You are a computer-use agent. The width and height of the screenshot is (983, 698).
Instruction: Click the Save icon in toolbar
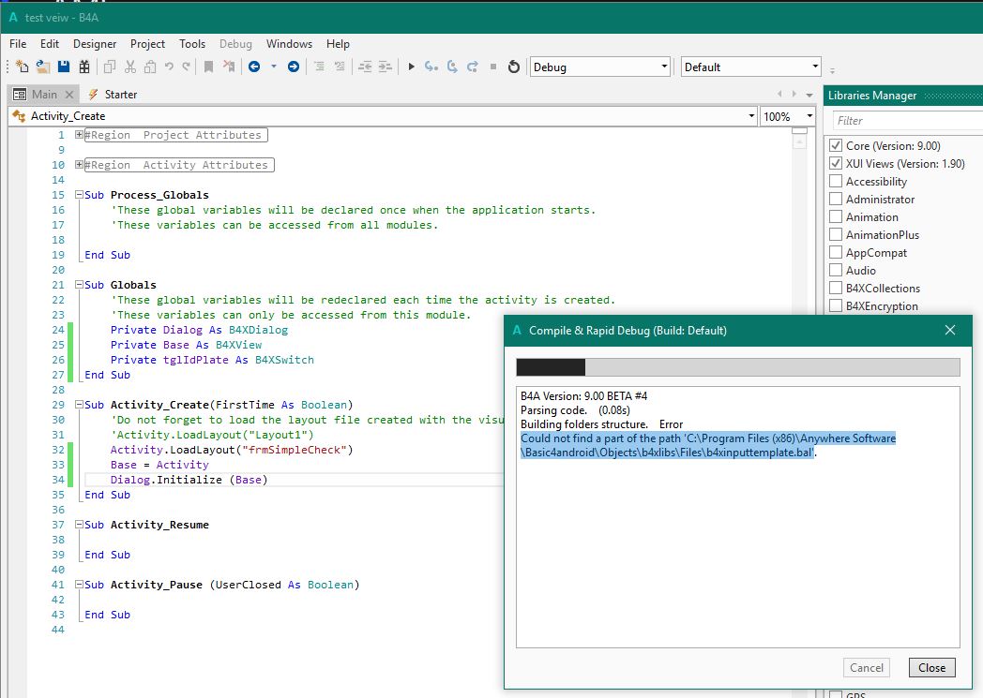(x=64, y=67)
